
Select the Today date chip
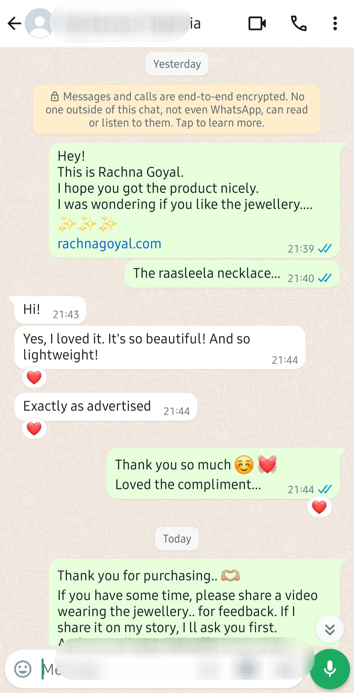(x=177, y=538)
